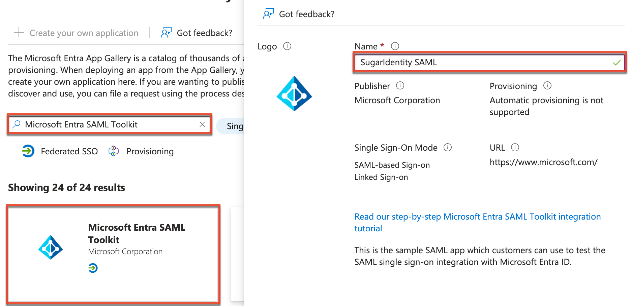Open the Provisioning info tooltip
This screenshot has width=631, height=306.
point(548,86)
